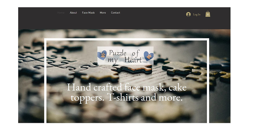Image resolution: width=265 pixels, height=124 pixels.
Task: Click the word Puzzle in the logo
Action: click(x=118, y=53)
